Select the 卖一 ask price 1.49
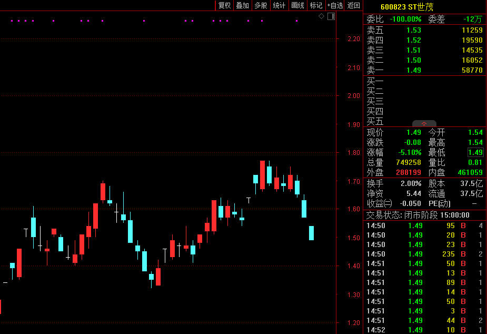 click(413, 70)
